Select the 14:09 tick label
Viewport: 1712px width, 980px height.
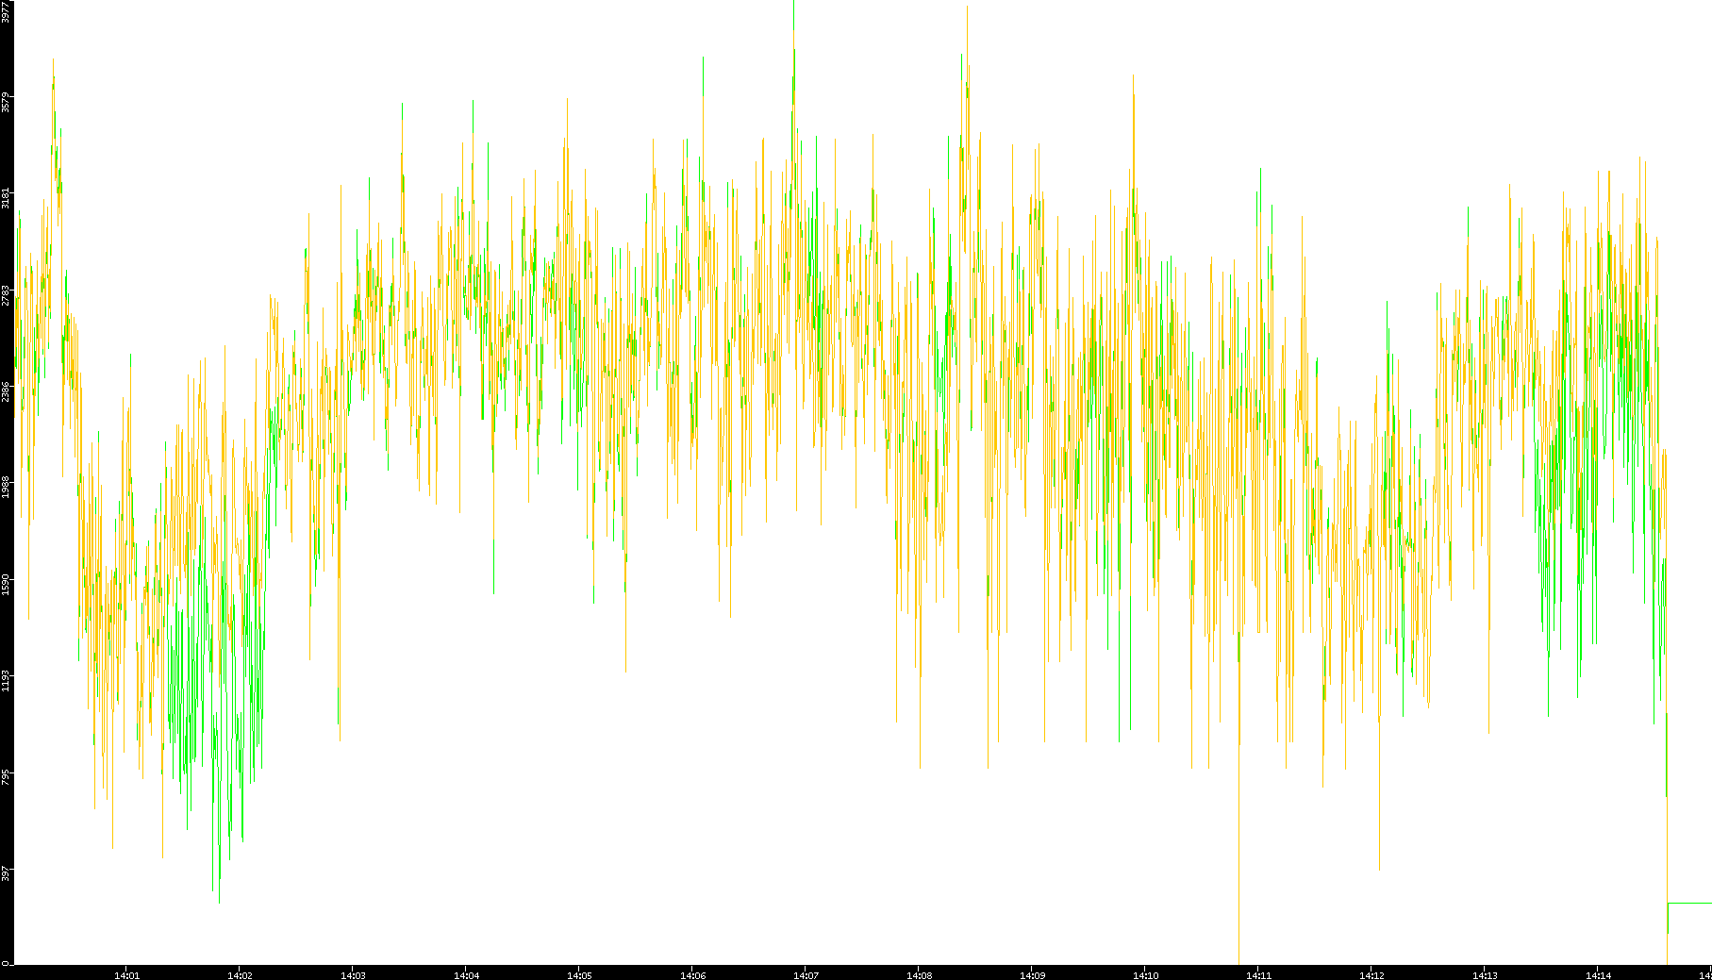[1032, 975]
